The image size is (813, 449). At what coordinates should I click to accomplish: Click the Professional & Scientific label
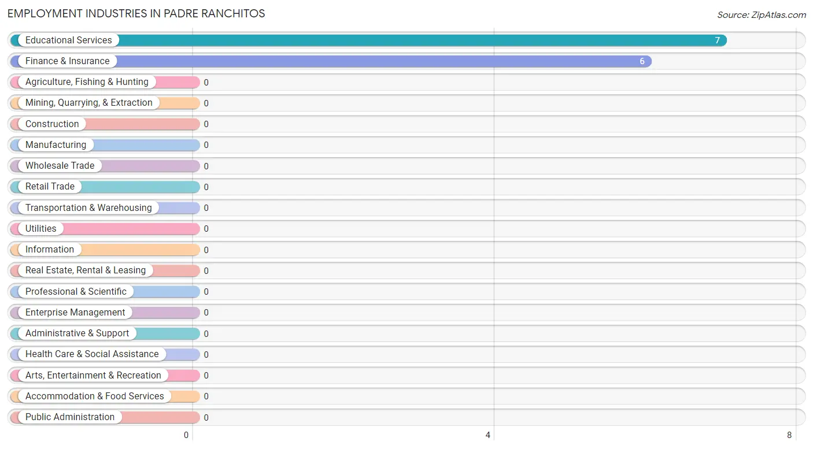(x=76, y=291)
